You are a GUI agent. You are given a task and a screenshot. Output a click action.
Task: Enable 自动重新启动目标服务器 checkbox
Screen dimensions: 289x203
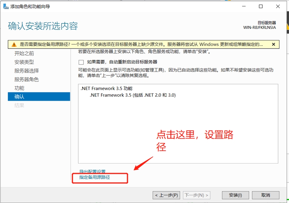(81, 62)
